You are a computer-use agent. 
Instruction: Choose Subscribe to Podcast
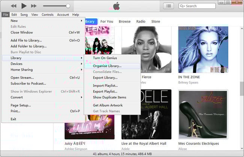(x=43, y=83)
